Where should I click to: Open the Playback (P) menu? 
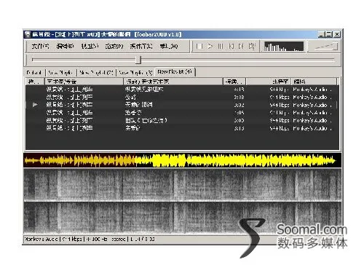point(114,46)
